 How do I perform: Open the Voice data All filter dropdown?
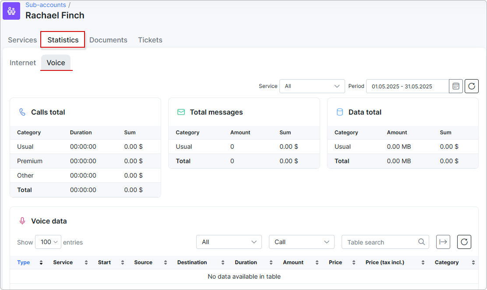[229, 242]
